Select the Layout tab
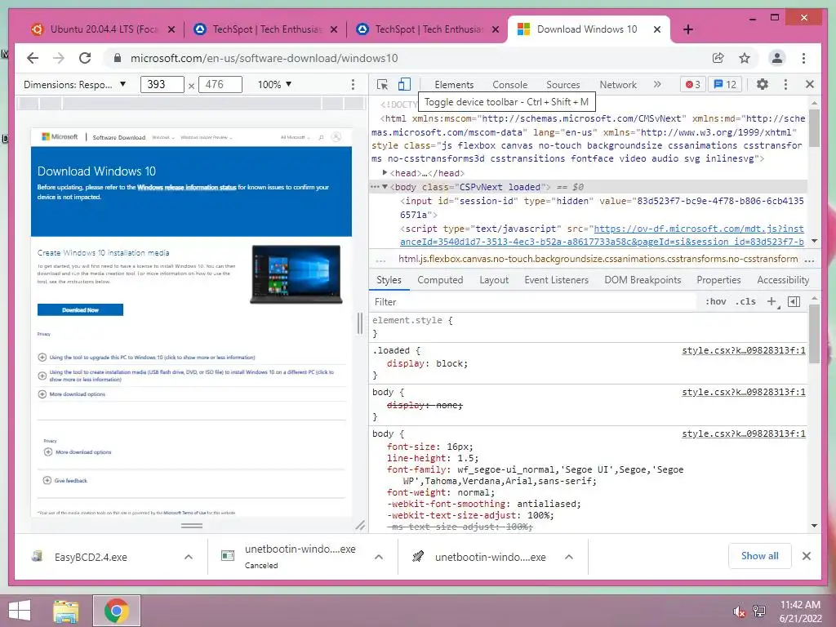This screenshot has width=836, height=627. coord(494,280)
